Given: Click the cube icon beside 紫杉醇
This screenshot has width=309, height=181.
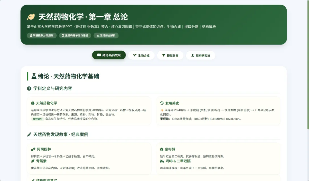Looking at the screenshot, I should [x=162, y=149].
